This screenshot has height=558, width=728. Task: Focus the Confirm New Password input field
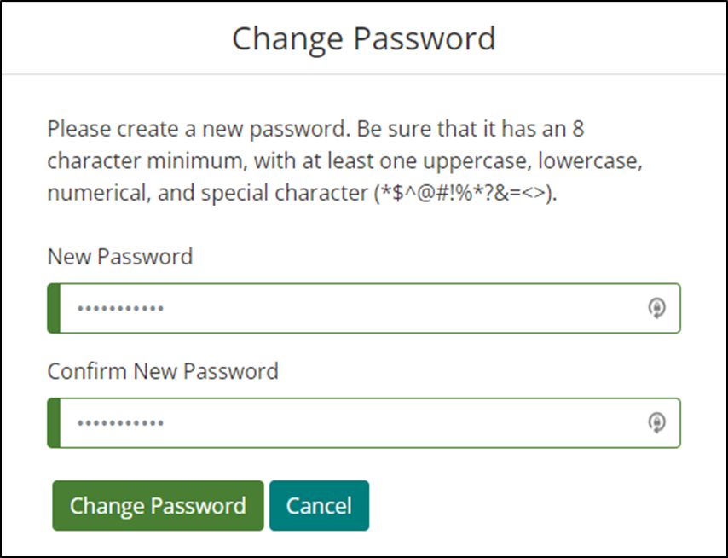click(x=364, y=423)
